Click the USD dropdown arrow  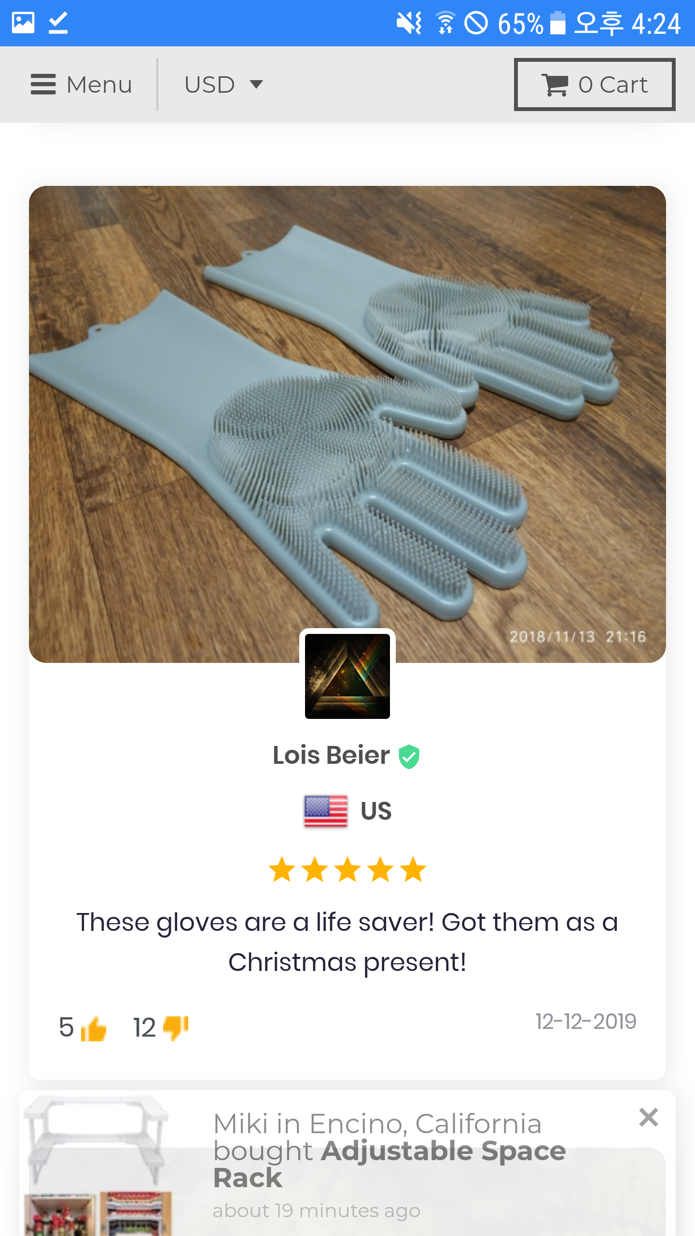256,84
